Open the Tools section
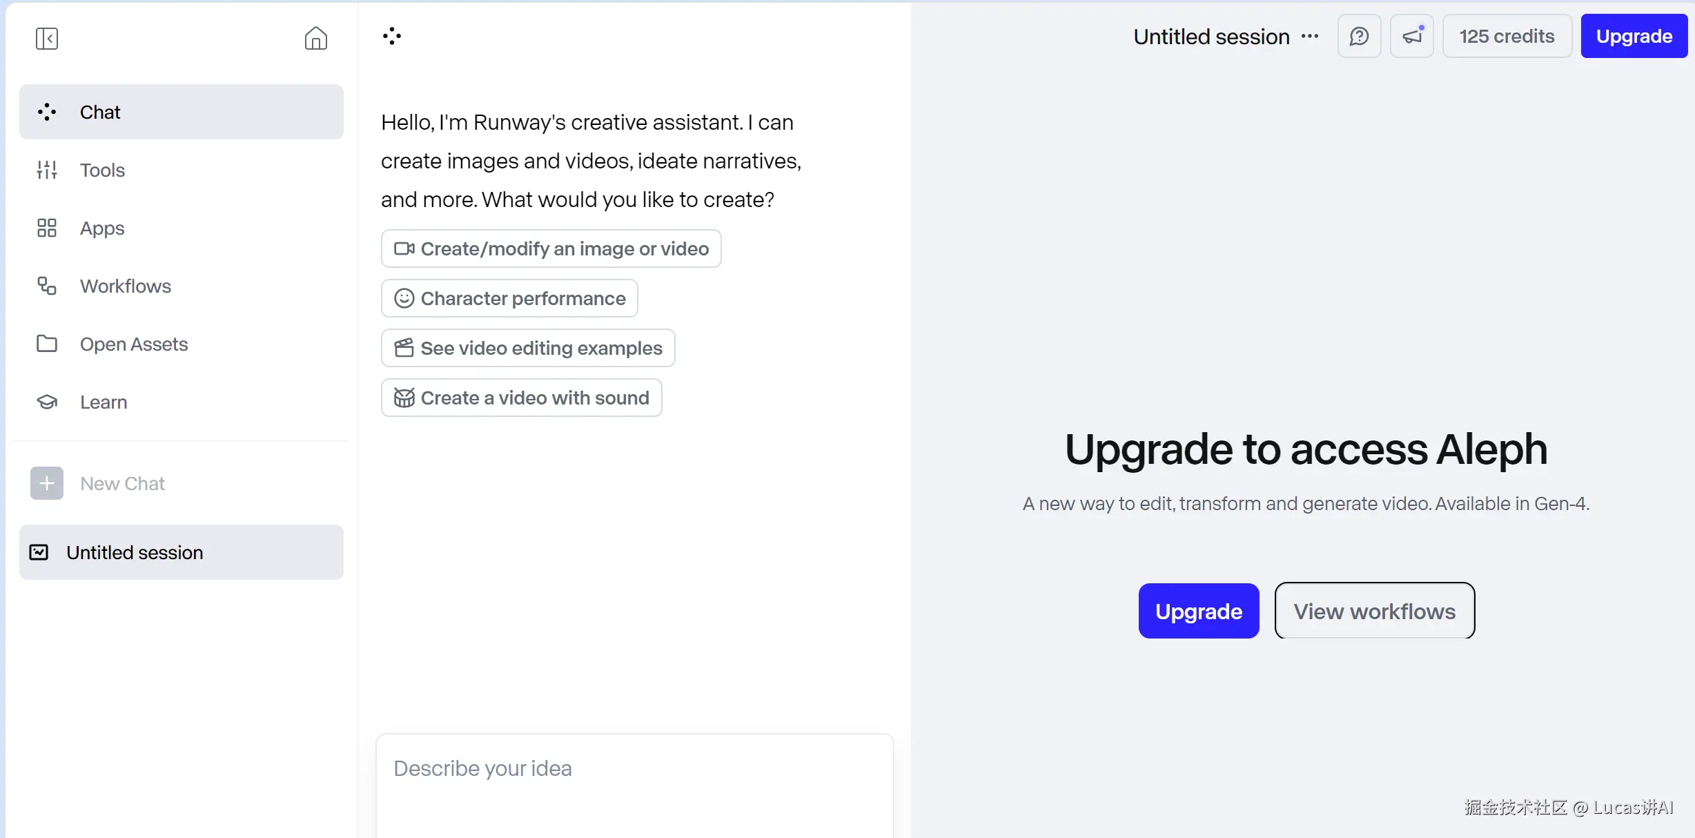 point(102,170)
